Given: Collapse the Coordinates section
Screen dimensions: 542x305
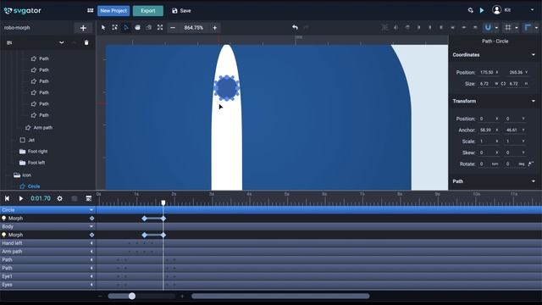Looking at the screenshot, I should 534,54.
